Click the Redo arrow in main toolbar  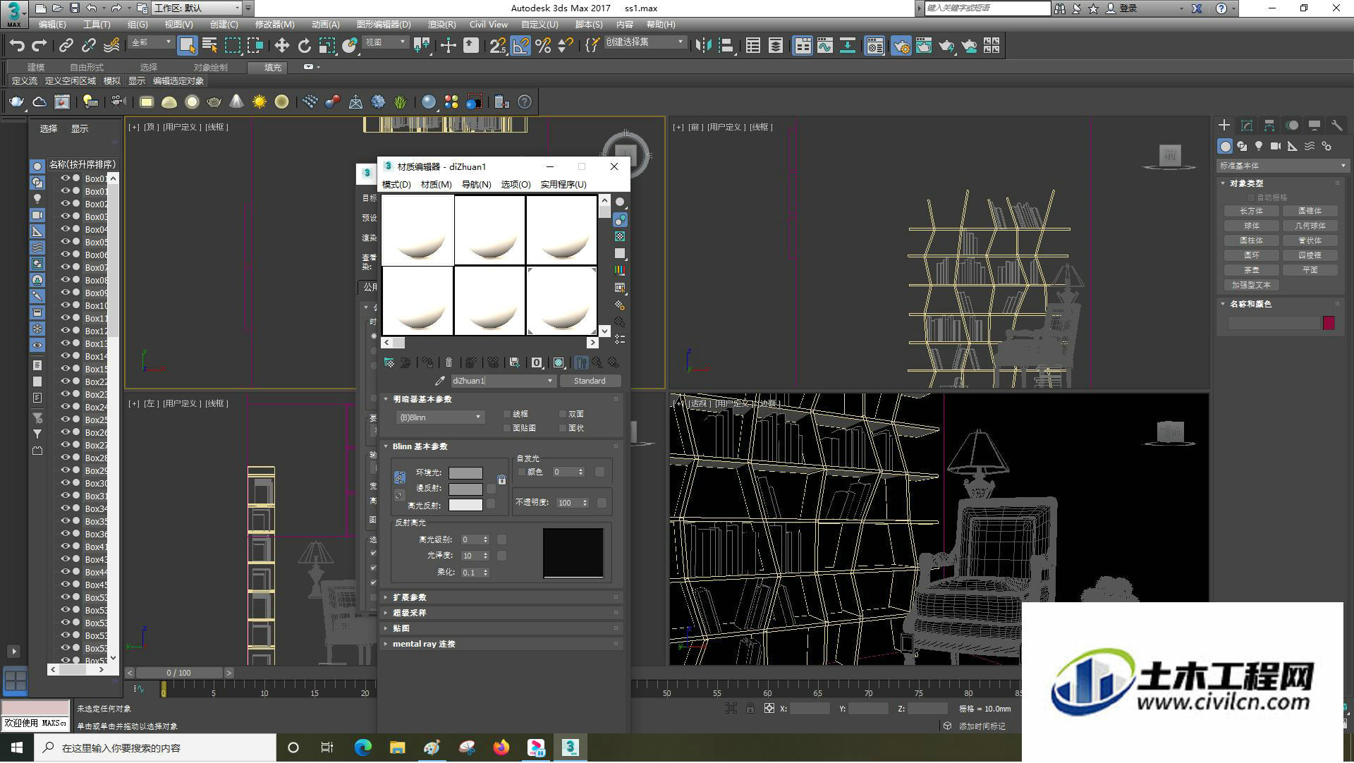point(39,46)
